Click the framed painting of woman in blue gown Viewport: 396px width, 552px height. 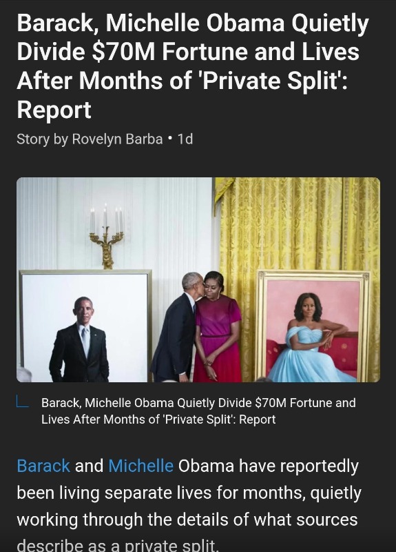(313, 326)
